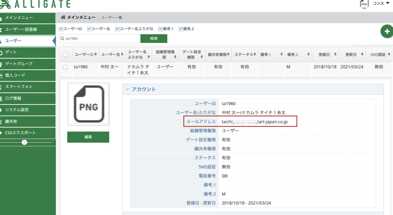The width and height of the screenshot is (393, 215).
Task: Click the ALLIGATE logo
Action: 35,4
